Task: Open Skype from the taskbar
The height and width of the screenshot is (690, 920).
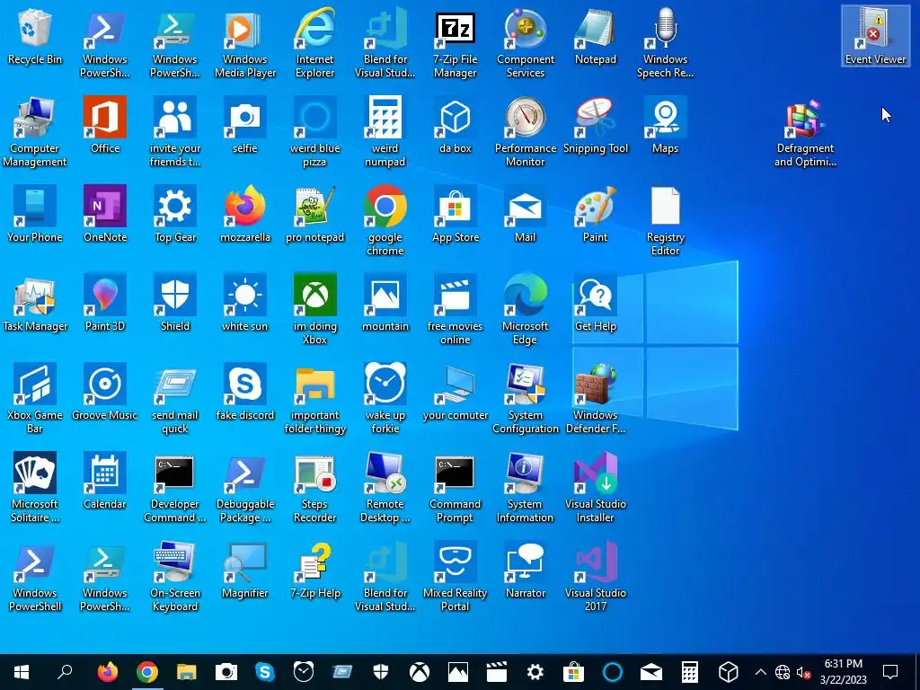Action: pyautogui.click(x=265, y=672)
